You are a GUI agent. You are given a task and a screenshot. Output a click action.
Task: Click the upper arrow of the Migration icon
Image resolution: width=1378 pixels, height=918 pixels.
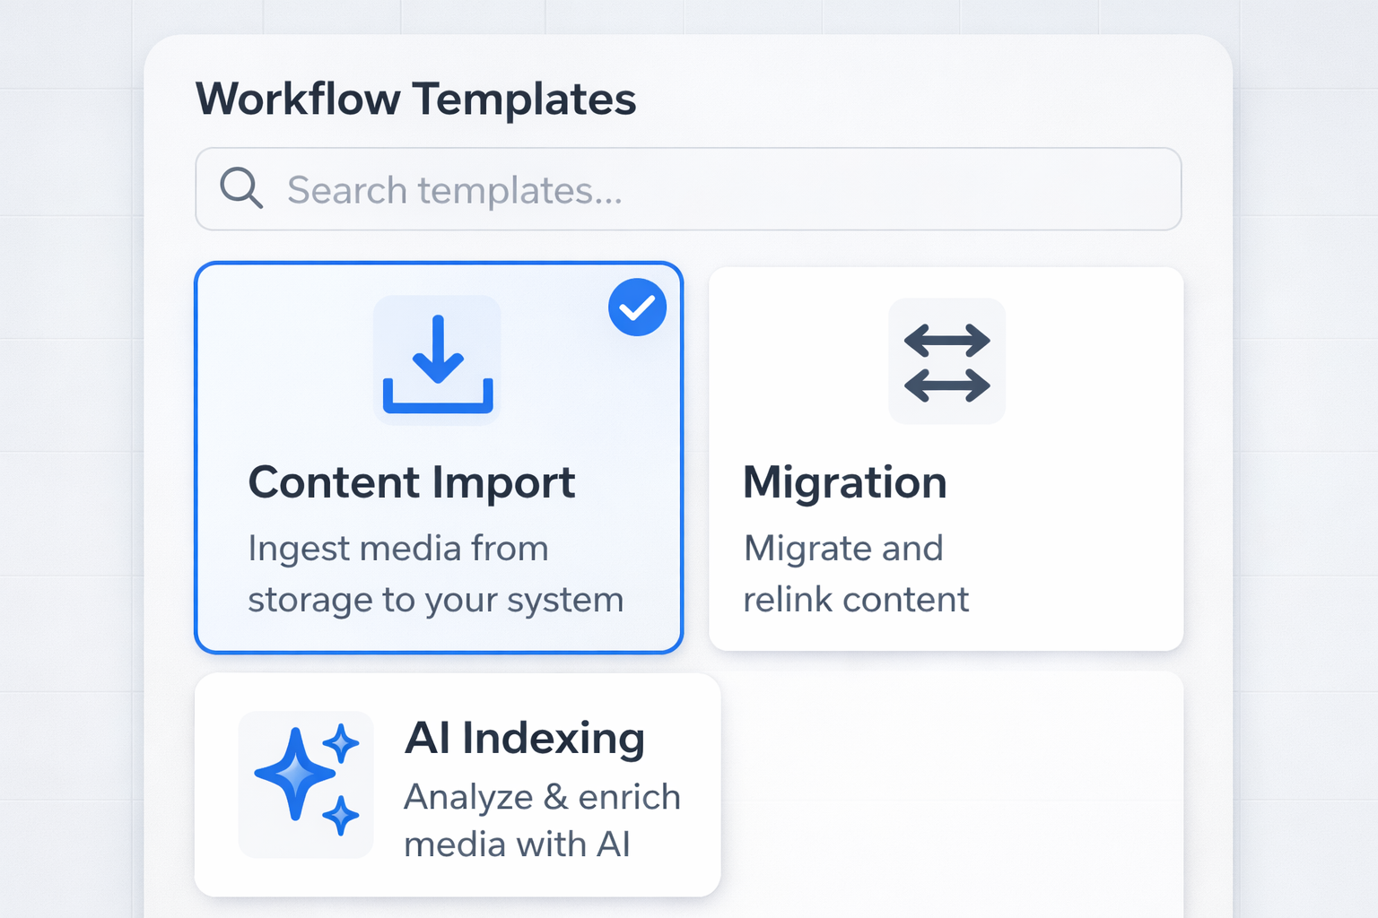pyautogui.click(x=946, y=341)
